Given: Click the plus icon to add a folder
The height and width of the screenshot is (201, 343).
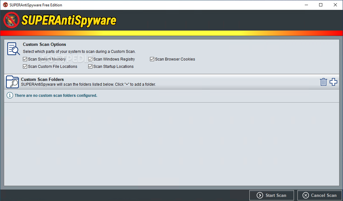Looking at the screenshot, I should tap(333, 82).
